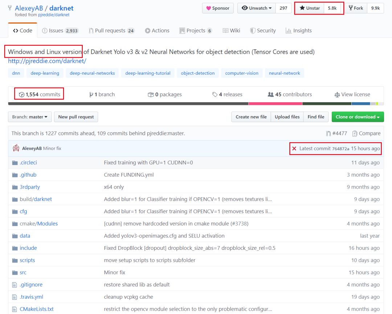
Task: Open the 5.8k stargazers count
Action: click(332, 8)
